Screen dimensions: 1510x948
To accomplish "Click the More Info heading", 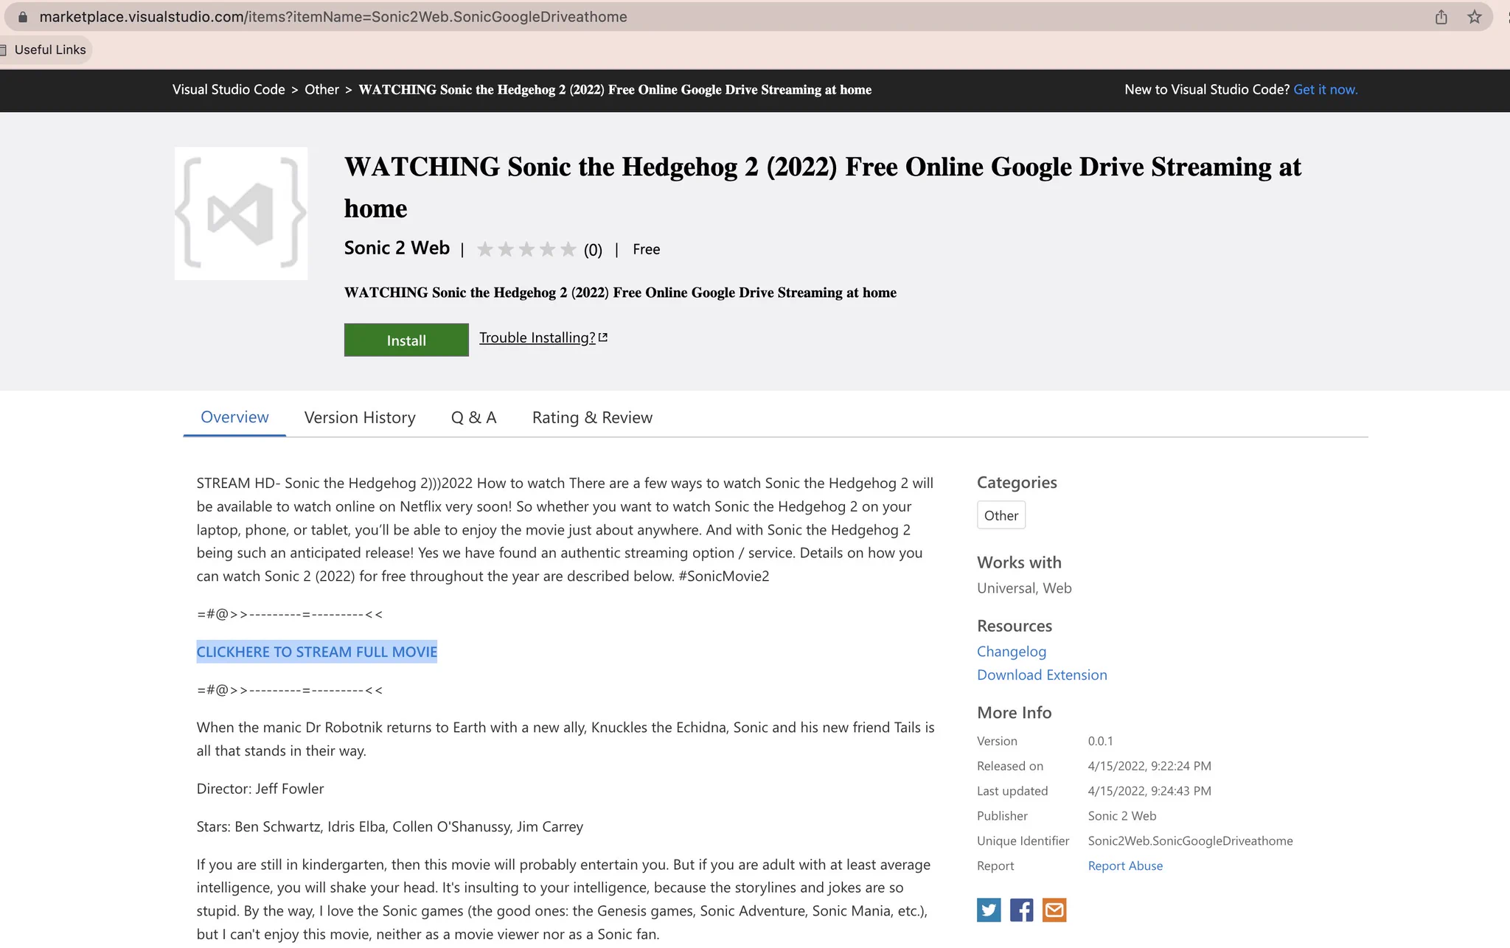I will click(1014, 712).
